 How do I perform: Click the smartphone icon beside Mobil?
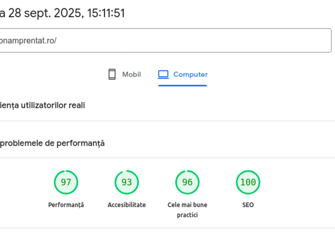coord(112,74)
